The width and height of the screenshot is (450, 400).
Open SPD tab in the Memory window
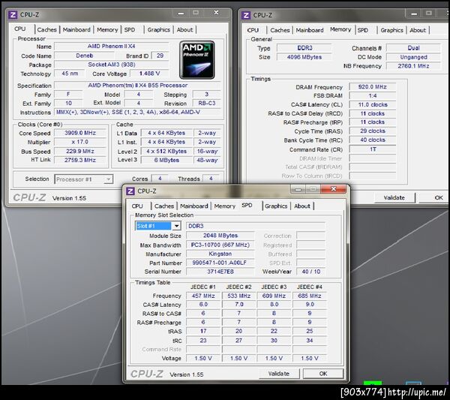pyautogui.click(x=362, y=30)
